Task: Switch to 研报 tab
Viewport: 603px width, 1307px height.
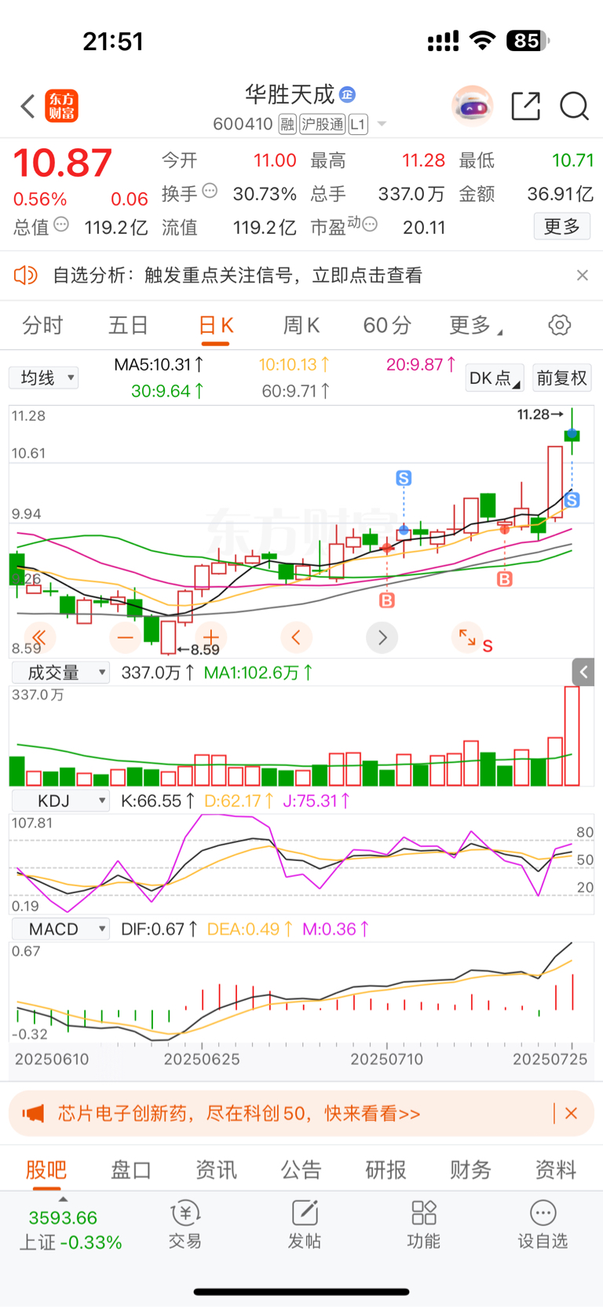Action: pyautogui.click(x=386, y=1170)
